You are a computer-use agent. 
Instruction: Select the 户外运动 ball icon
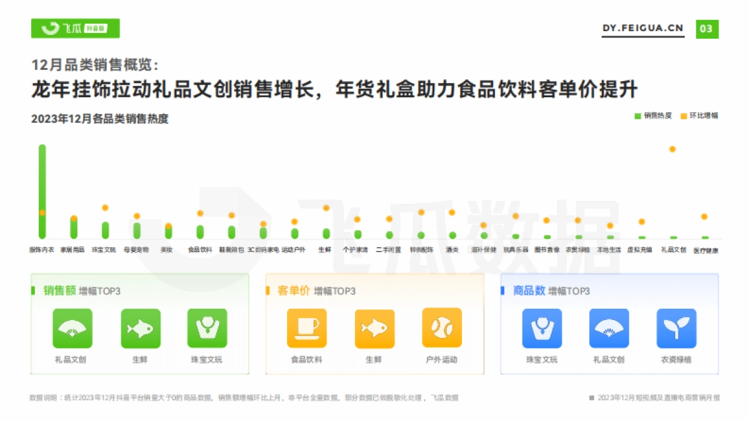441,327
